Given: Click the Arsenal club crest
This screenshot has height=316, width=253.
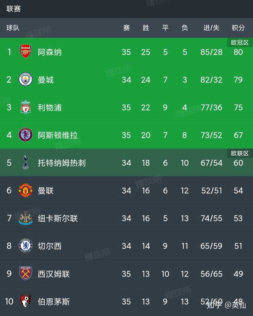Looking at the screenshot, I should (x=26, y=51).
